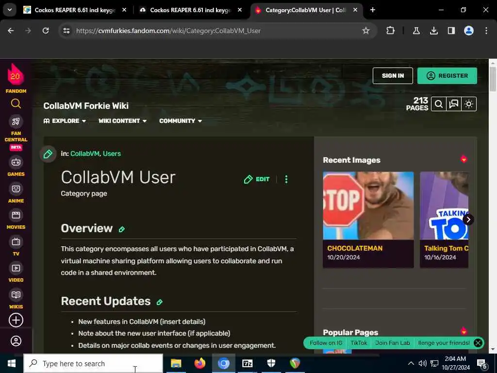The image size is (497, 373).
Task: Advance Recent Images carousel with arrow
Action: tap(468, 220)
